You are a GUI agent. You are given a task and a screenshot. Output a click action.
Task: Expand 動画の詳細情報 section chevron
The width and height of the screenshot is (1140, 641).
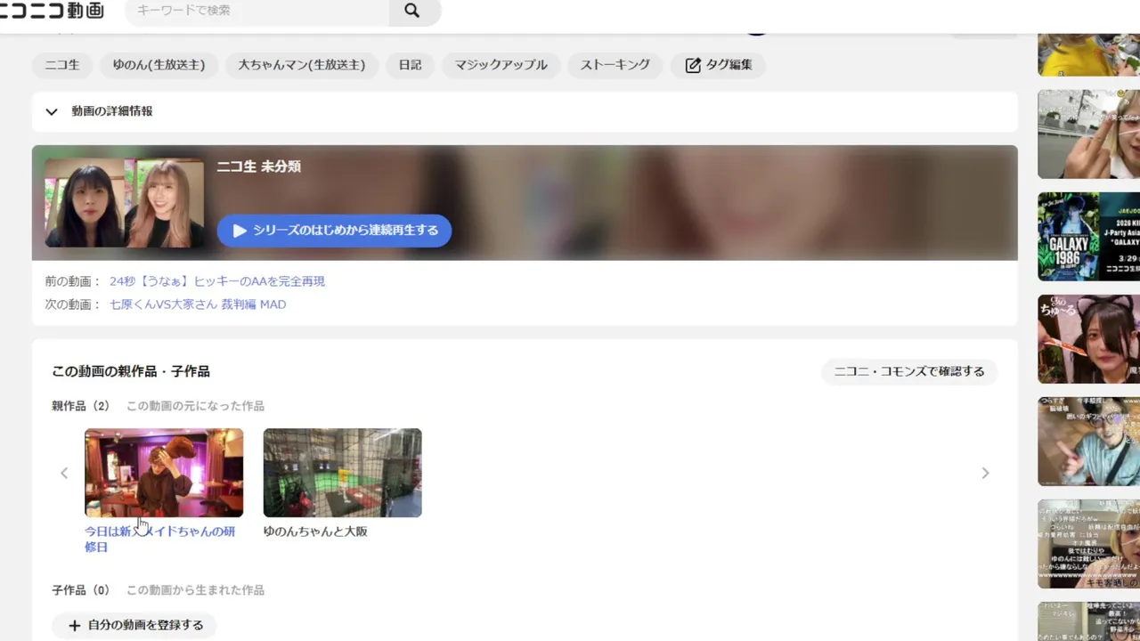pos(52,111)
